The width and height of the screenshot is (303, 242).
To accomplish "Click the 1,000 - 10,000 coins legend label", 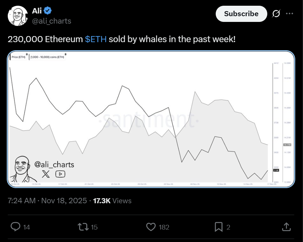I will click(x=47, y=57).
